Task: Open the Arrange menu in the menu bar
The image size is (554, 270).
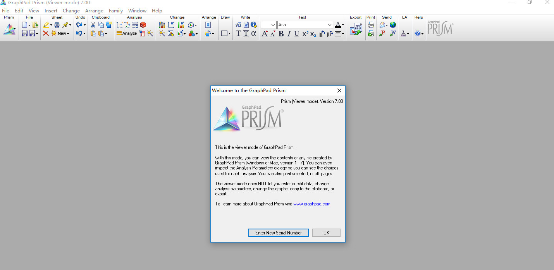Action: click(94, 11)
